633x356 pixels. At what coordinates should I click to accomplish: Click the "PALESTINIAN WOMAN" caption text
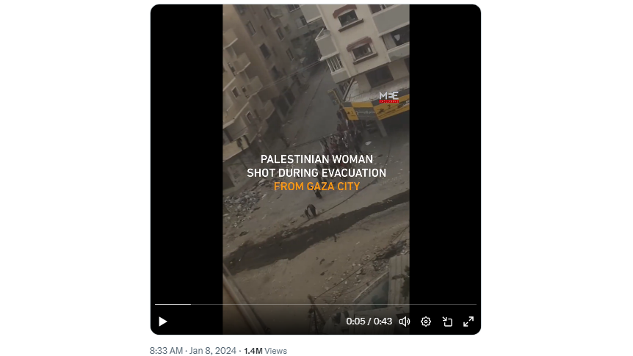point(316,159)
